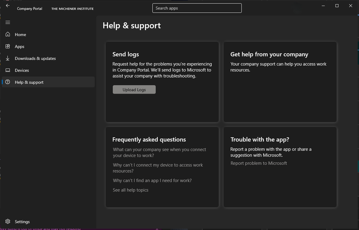
Task: Click the back arrow icon
Action: click(x=8, y=6)
